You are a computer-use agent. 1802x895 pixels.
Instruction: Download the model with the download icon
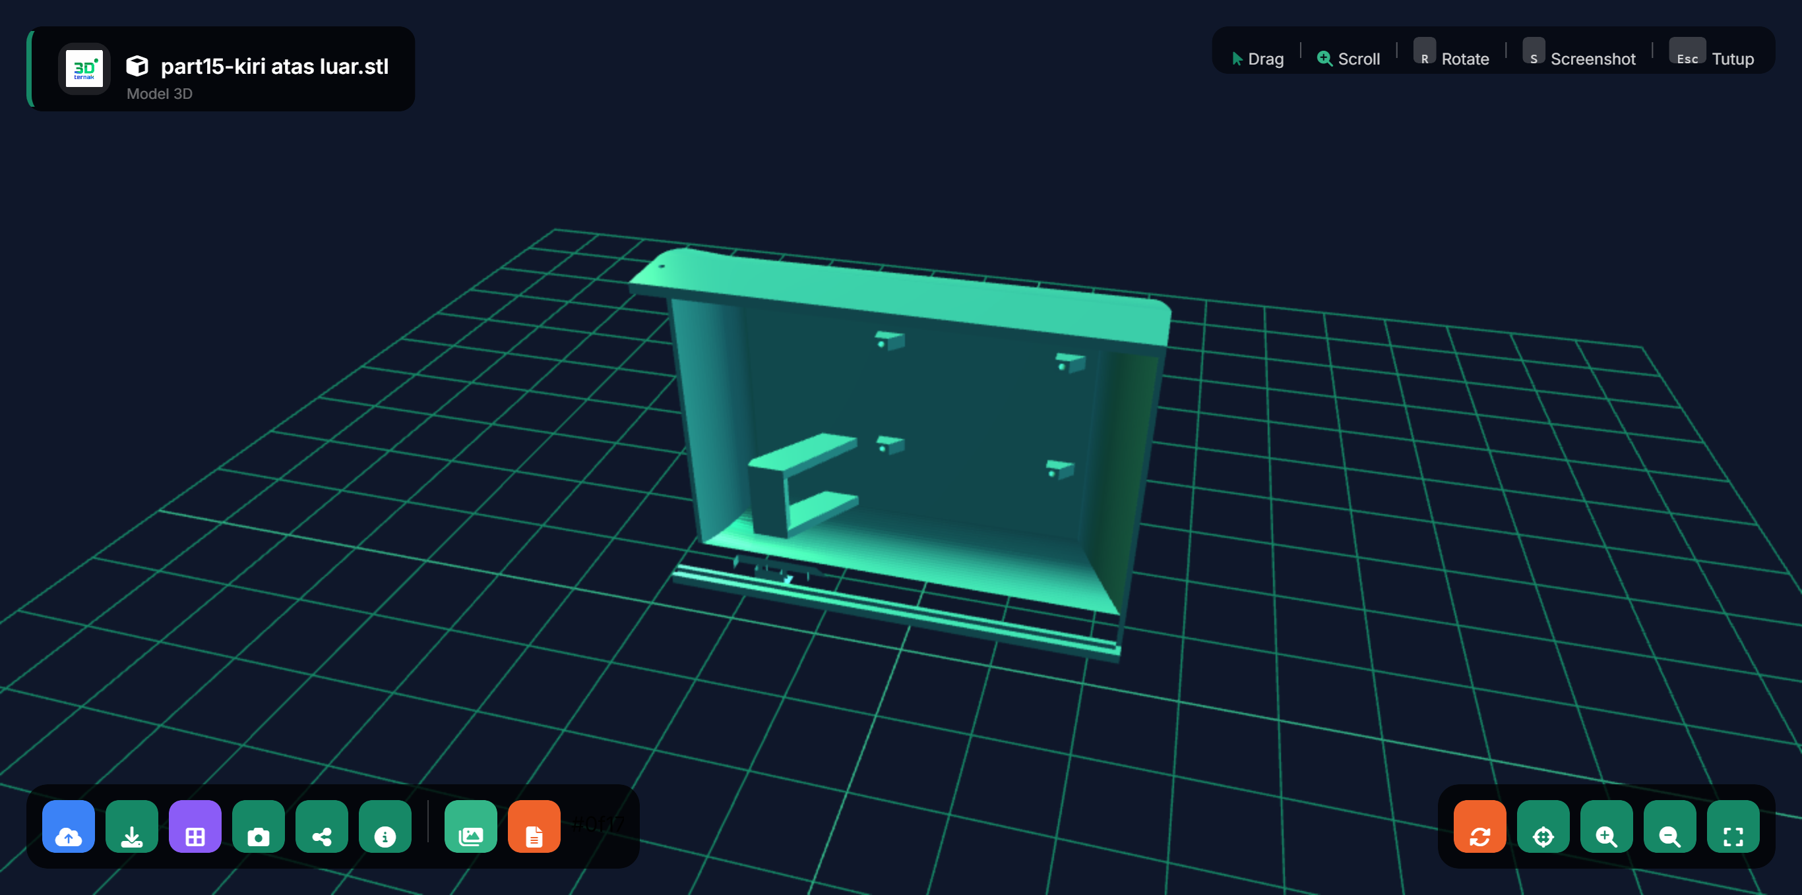(x=131, y=826)
